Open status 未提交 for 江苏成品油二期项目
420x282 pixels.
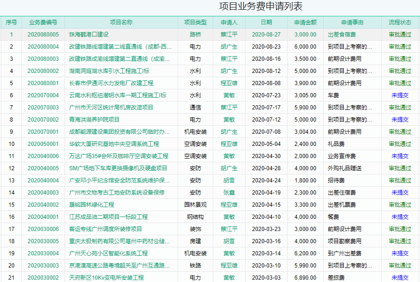[400, 217]
